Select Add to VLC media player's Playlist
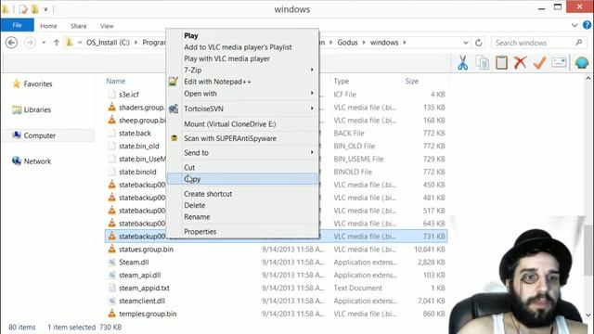Screen dimensions: 594x334 pyautogui.click(x=238, y=47)
